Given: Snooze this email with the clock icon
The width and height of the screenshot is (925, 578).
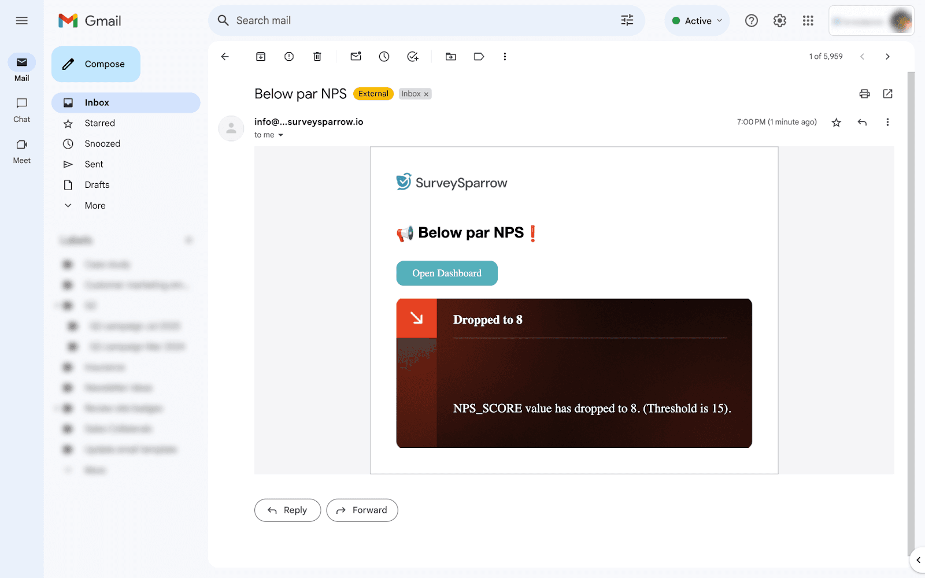Looking at the screenshot, I should [x=384, y=57].
